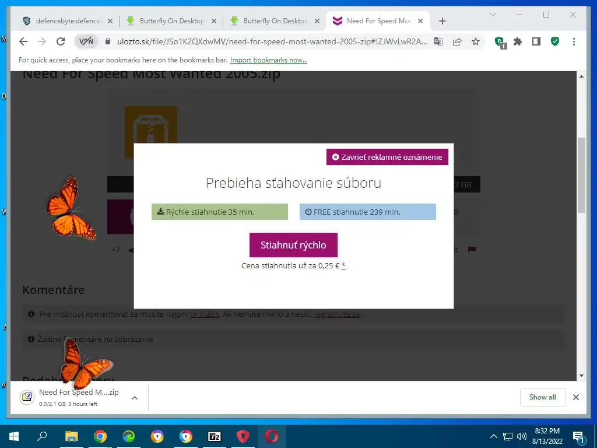The image size is (597, 448).
Task: Open the 7-Zip taskbar icon
Action: coord(215,436)
